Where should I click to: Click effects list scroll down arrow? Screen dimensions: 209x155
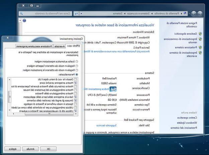click(9, 110)
